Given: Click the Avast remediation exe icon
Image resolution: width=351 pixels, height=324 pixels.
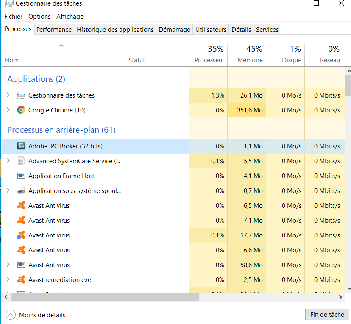Looking at the screenshot, I should pyautogui.click(x=21, y=279).
